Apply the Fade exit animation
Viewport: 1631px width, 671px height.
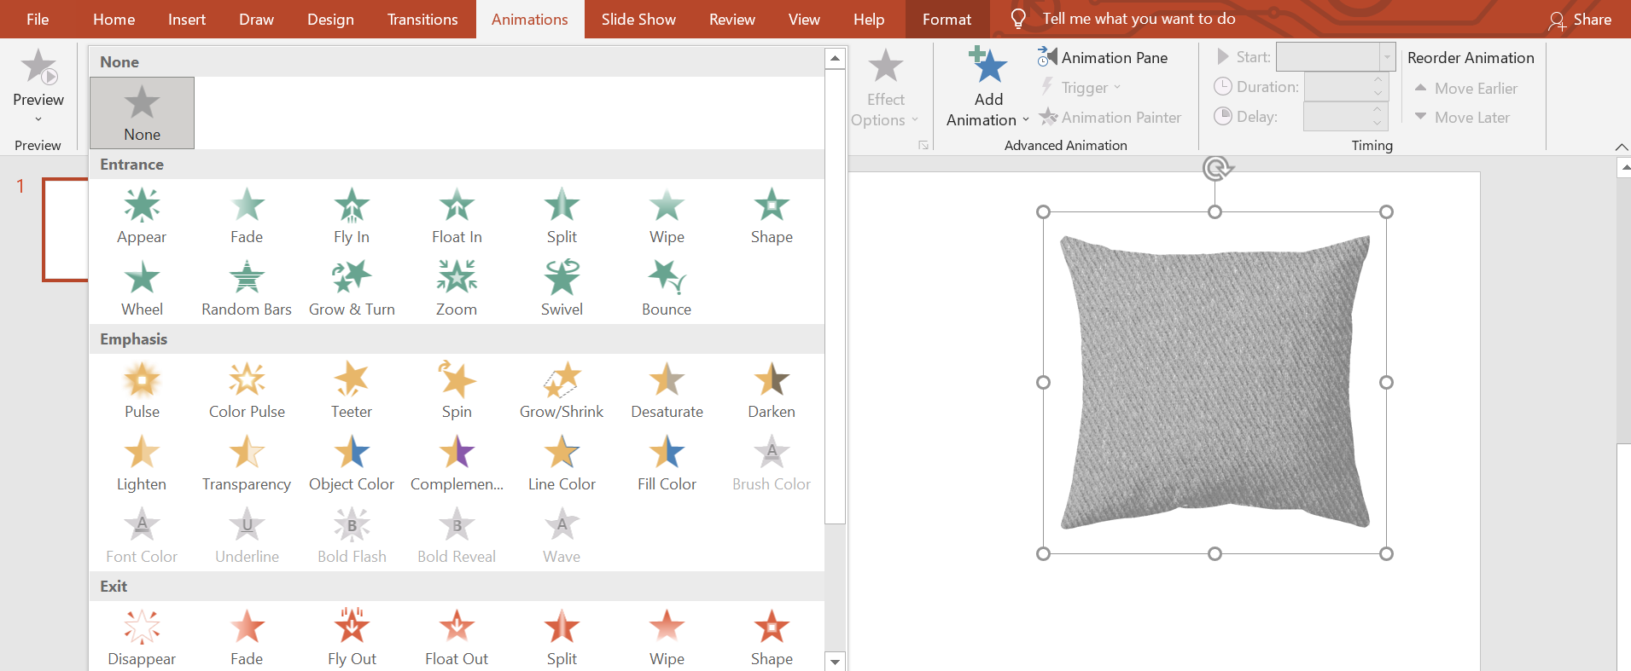coord(247,637)
